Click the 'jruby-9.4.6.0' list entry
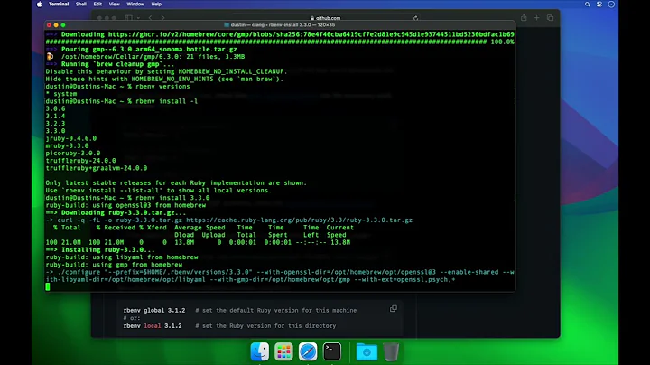650x365 pixels. pos(71,138)
